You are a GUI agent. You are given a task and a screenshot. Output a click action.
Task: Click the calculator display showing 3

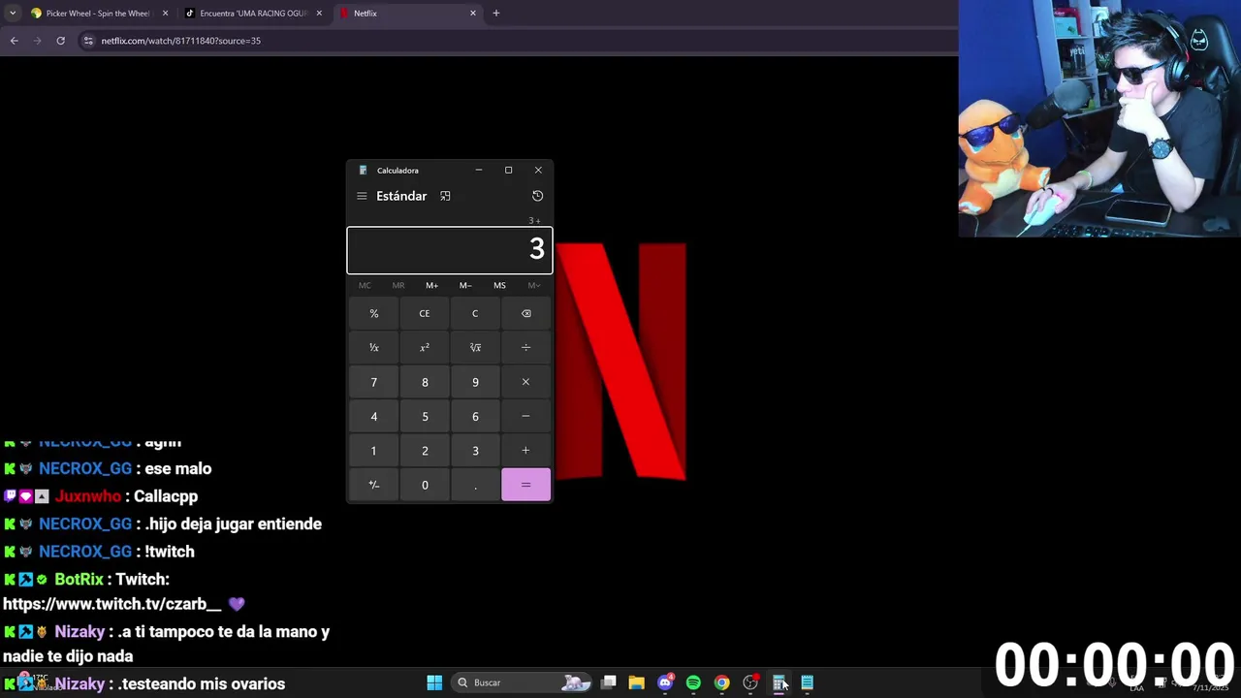click(450, 250)
